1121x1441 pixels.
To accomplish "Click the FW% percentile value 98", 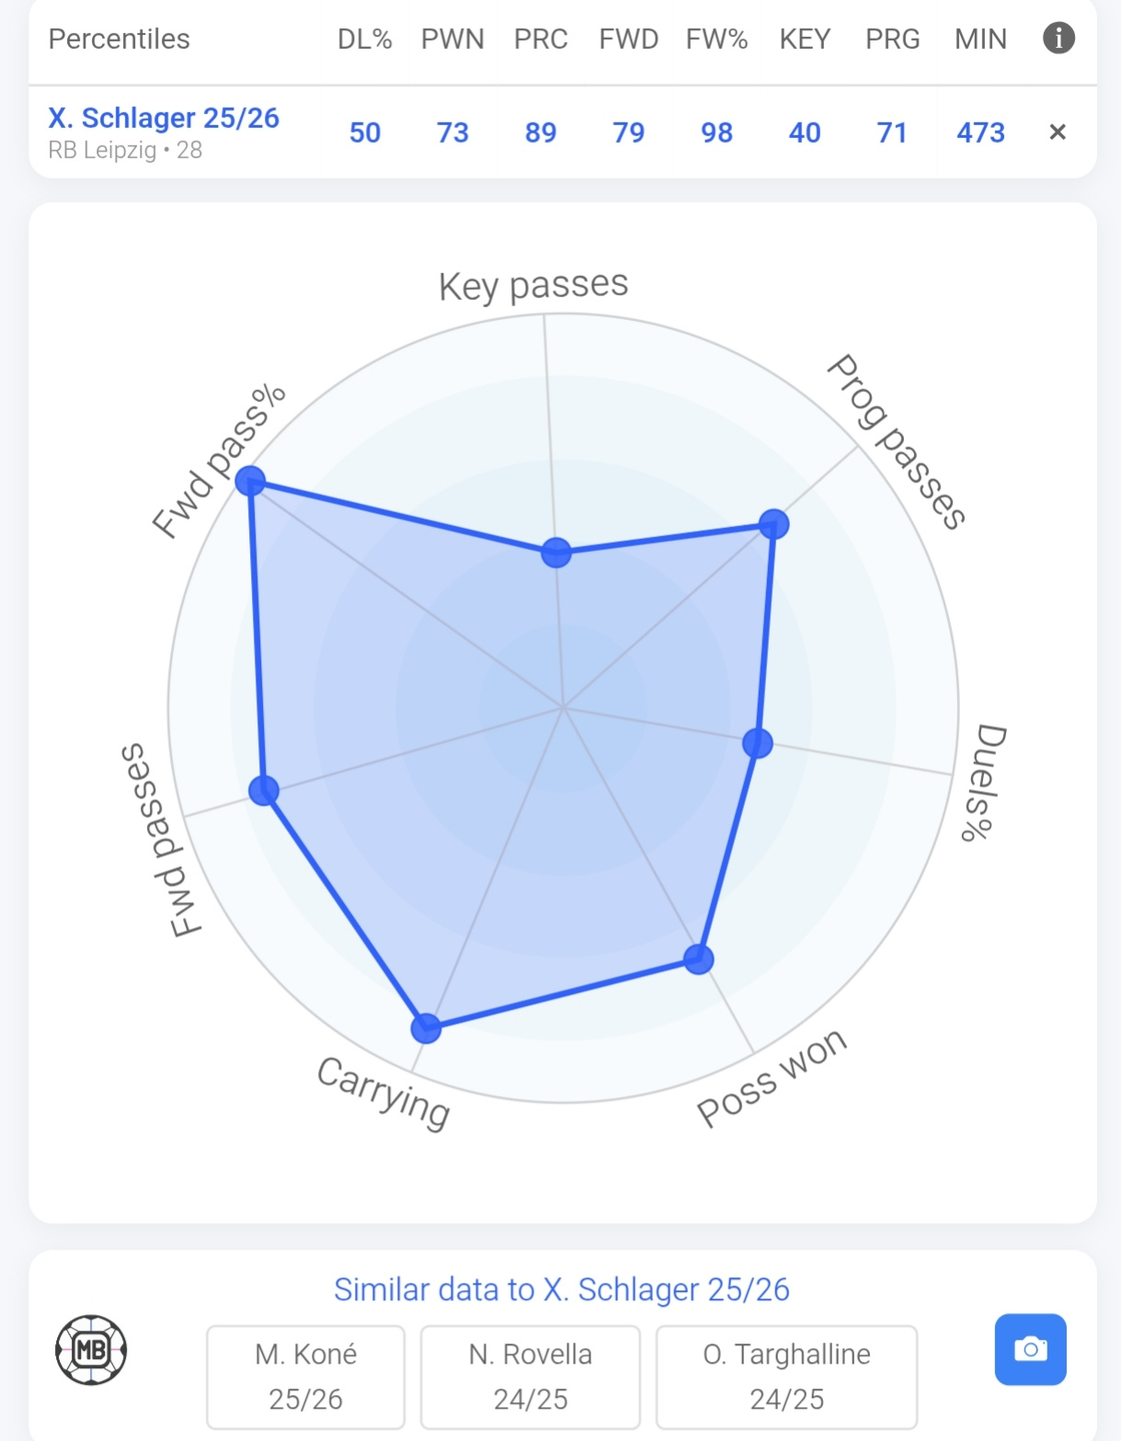I will pyautogui.click(x=716, y=133).
